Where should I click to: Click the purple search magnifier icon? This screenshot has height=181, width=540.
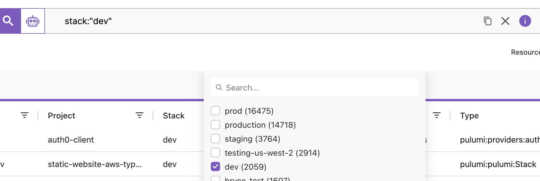coord(8,21)
